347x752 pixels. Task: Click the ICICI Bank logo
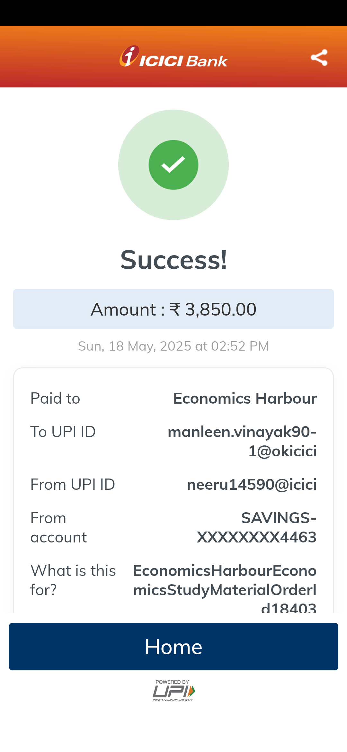[173, 57]
